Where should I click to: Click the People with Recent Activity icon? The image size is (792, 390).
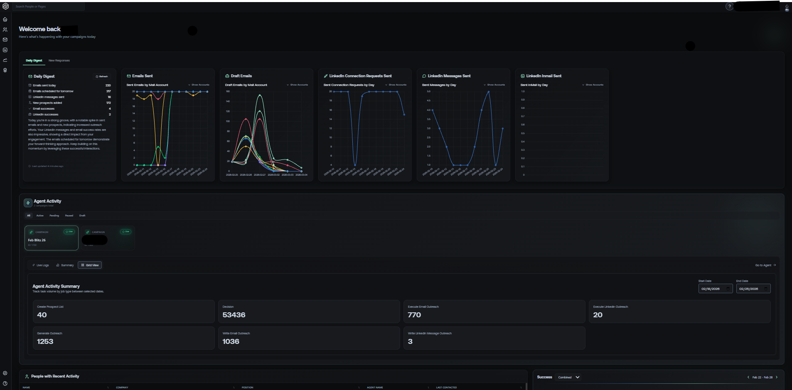tap(27, 376)
